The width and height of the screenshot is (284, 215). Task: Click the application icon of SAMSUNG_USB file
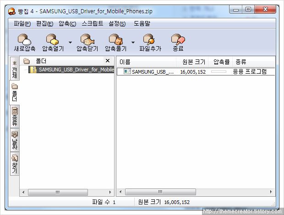point(127,71)
